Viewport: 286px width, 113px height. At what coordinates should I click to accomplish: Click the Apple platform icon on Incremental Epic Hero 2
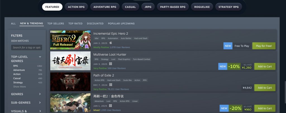(111, 43)
